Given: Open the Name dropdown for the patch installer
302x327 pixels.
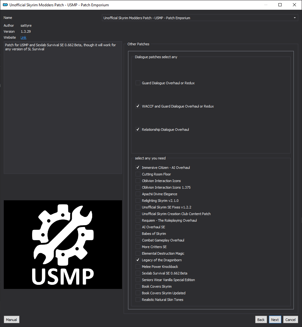Looking at the screenshot, I should coord(200,18).
